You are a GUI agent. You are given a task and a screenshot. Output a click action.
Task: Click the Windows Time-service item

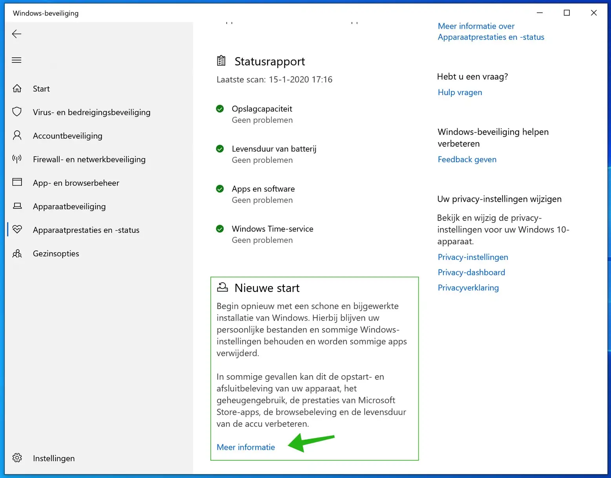pos(272,234)
